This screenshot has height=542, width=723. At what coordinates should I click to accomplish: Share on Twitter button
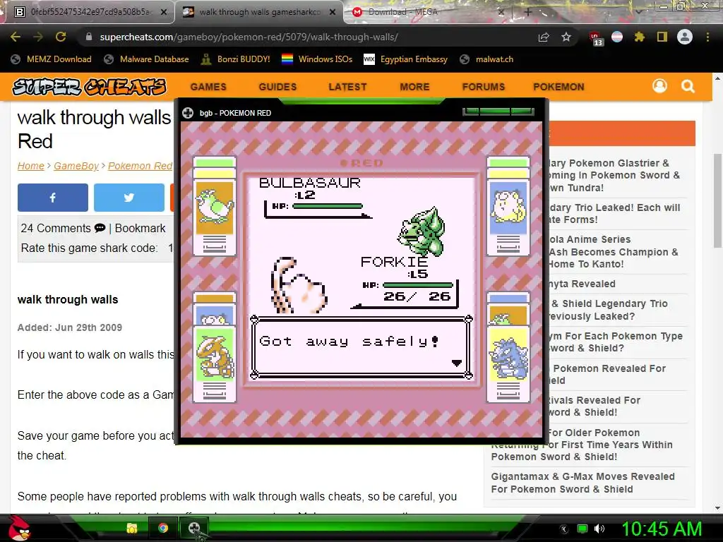[129, 198]
